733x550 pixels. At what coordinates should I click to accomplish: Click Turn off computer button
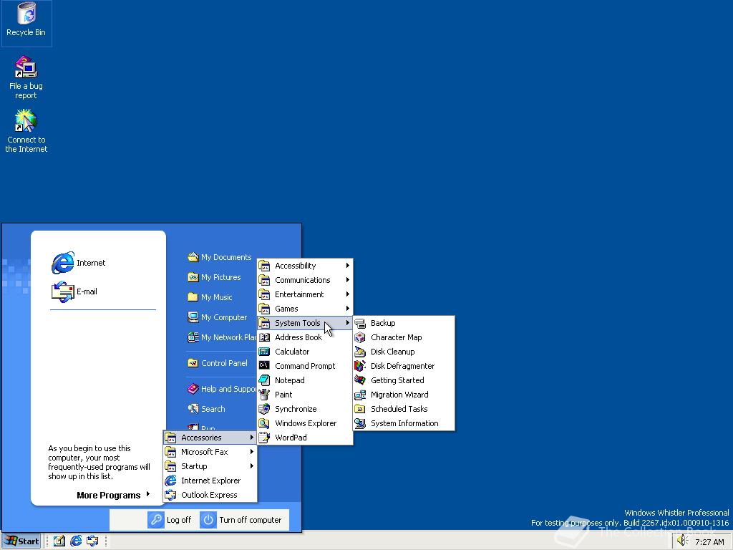[241, 520]
